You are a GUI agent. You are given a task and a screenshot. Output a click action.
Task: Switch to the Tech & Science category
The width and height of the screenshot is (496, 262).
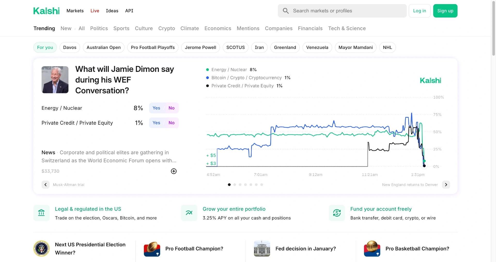[x=347, y=28]
